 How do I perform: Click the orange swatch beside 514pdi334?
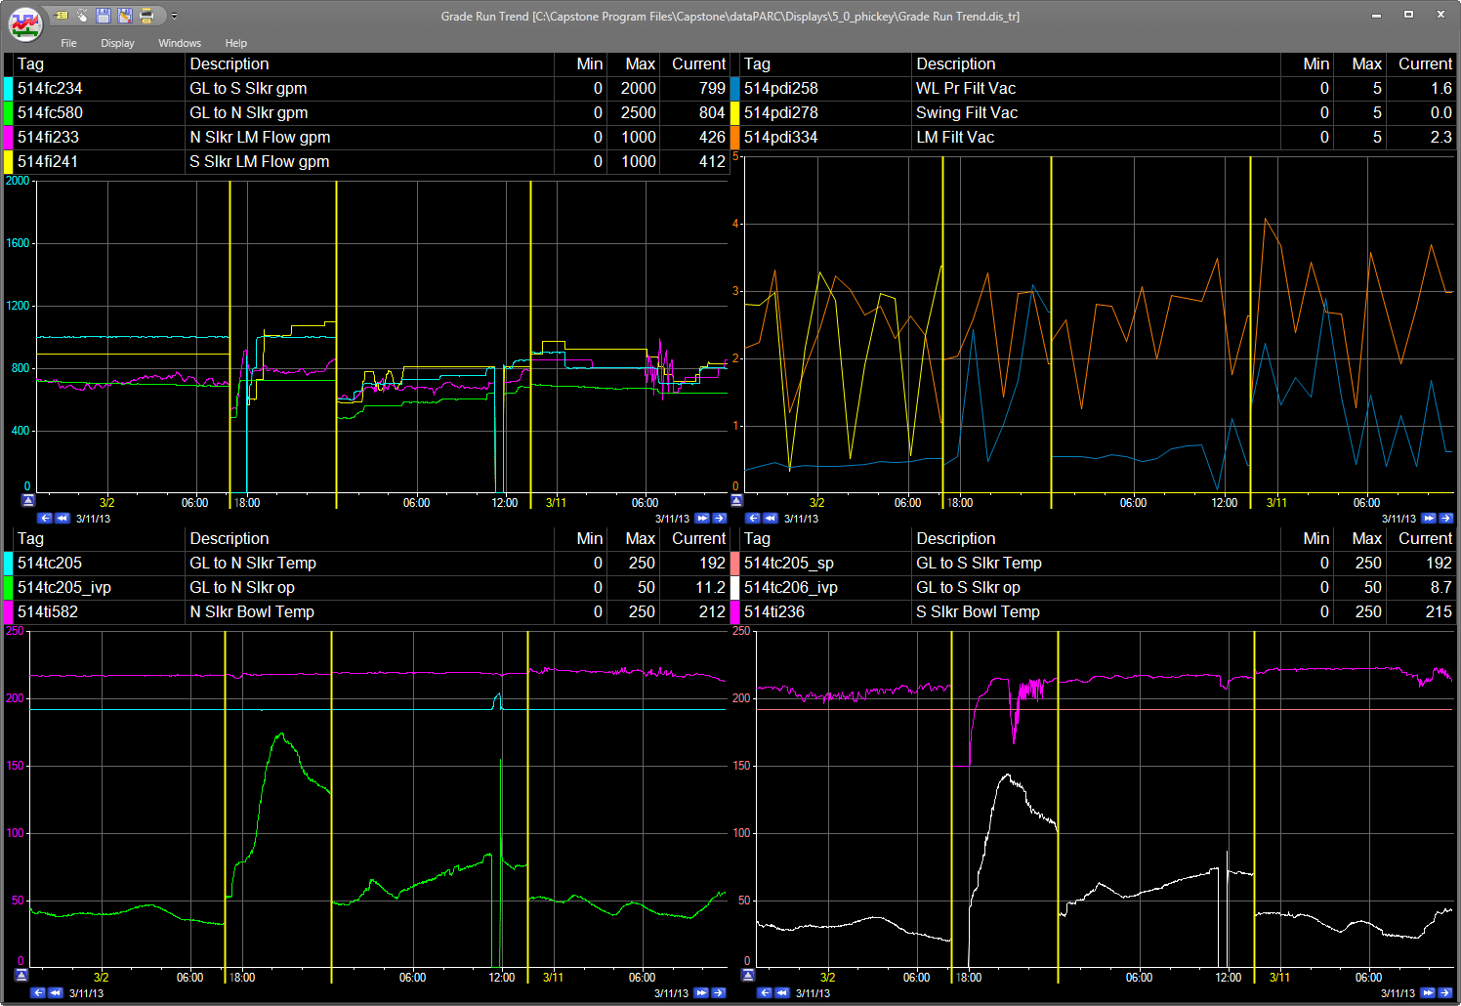(735, 138)
